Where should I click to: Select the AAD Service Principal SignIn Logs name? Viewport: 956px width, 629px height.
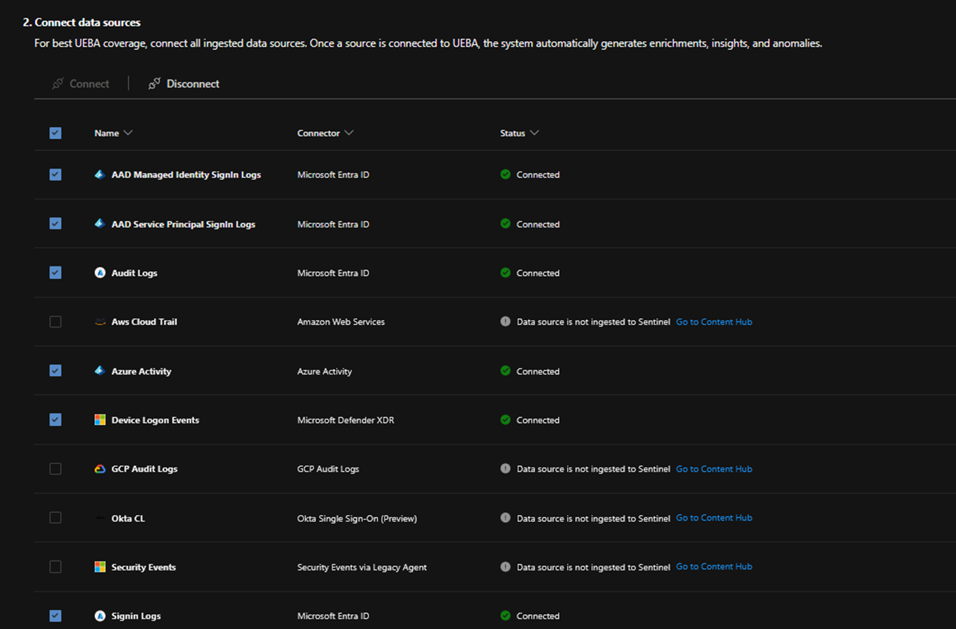point(183,225)
